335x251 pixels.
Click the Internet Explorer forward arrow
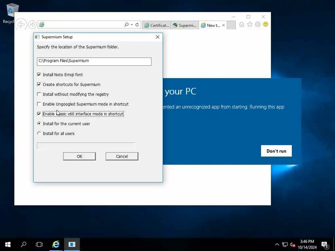point(32,25)
